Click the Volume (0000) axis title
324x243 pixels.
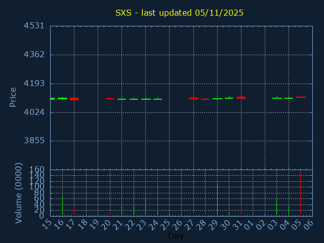click(19, 193)
